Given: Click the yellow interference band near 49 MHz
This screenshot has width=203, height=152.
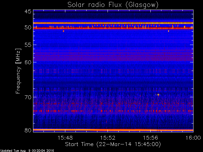Looking at the screenshot, I should [x=113, y=23].
